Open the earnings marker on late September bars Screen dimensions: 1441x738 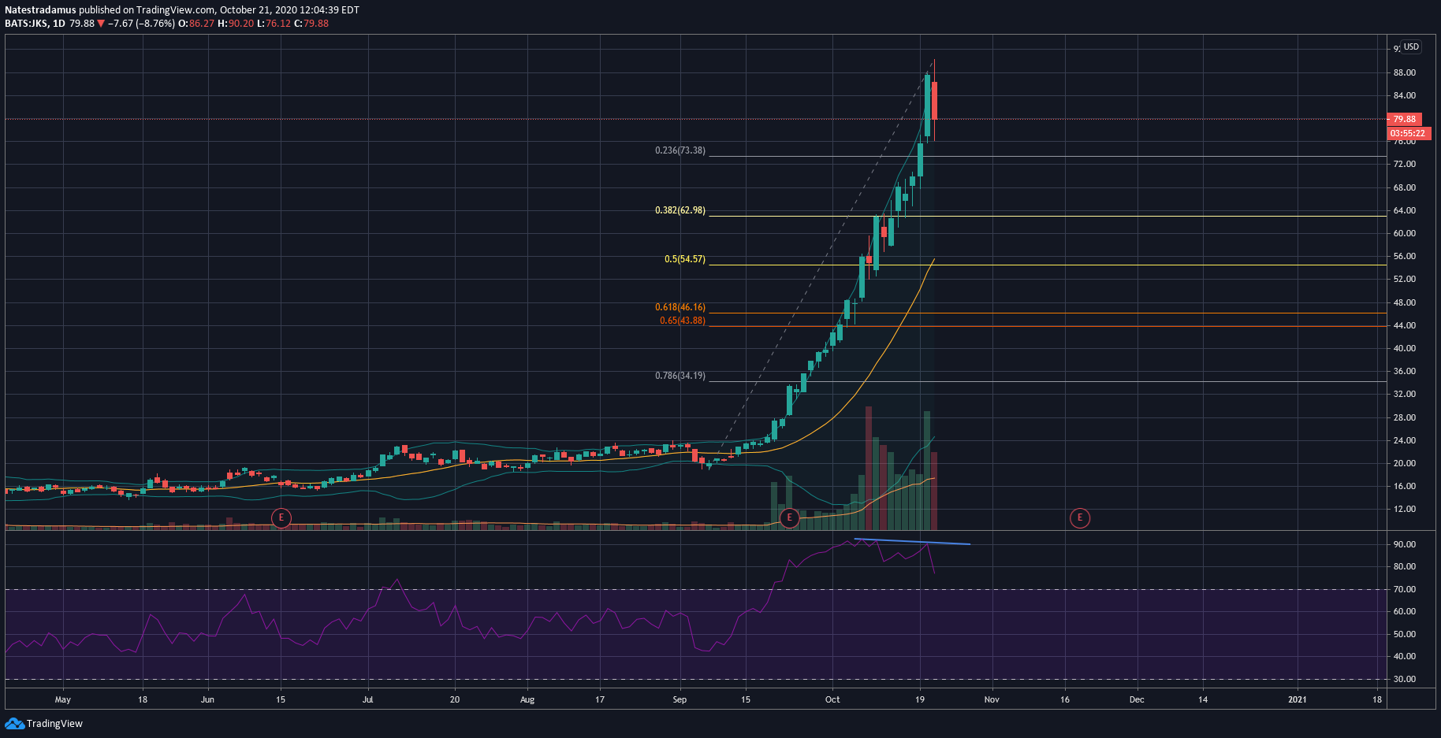[x=789, y=517]
